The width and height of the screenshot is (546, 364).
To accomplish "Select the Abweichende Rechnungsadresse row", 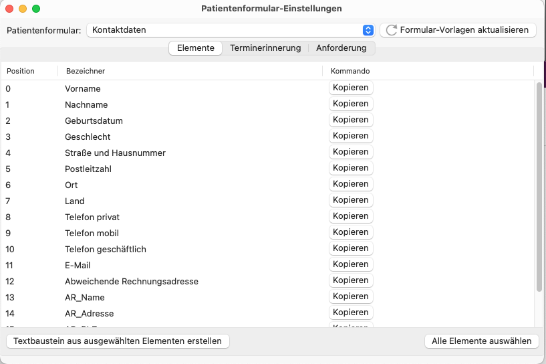I will (132, 282).
